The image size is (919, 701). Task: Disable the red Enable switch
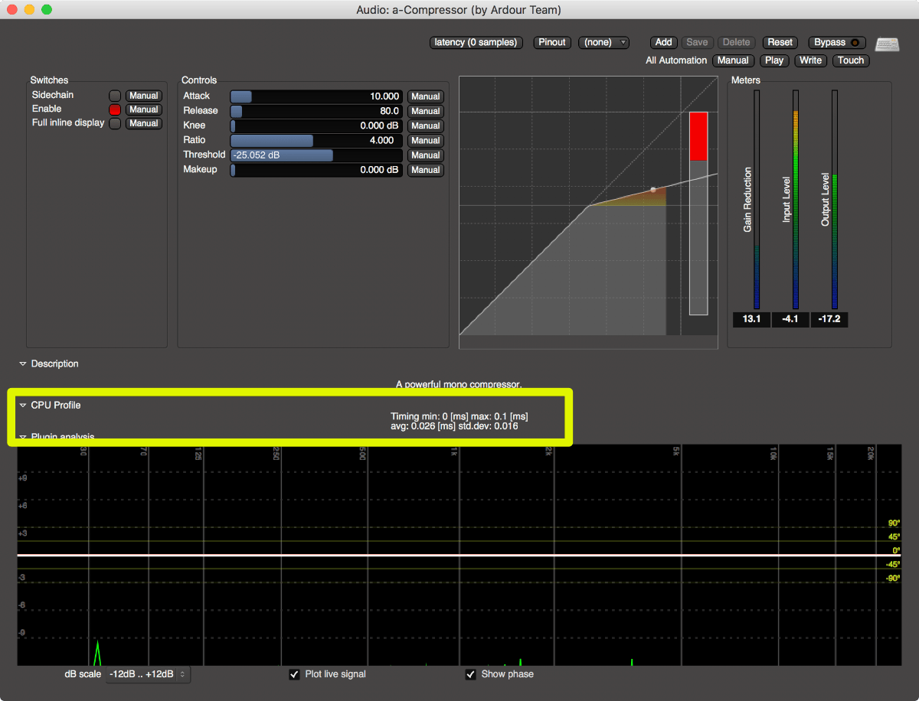[115, 109]
